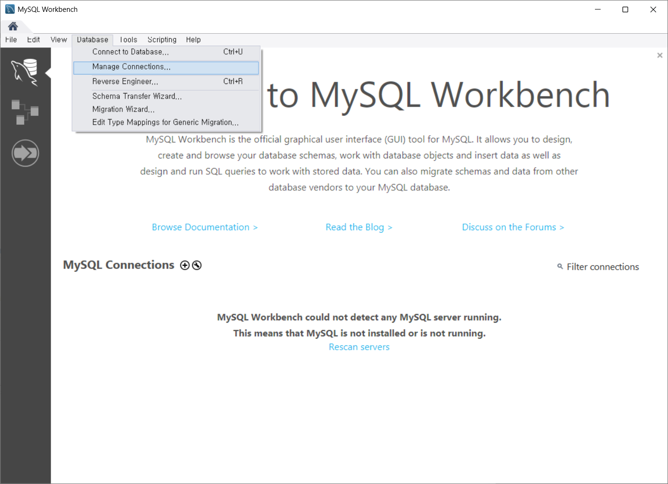Open the Tools menu
Image resolution: width=668 pixels, height=484 pixels.
[x=128, y=40]
